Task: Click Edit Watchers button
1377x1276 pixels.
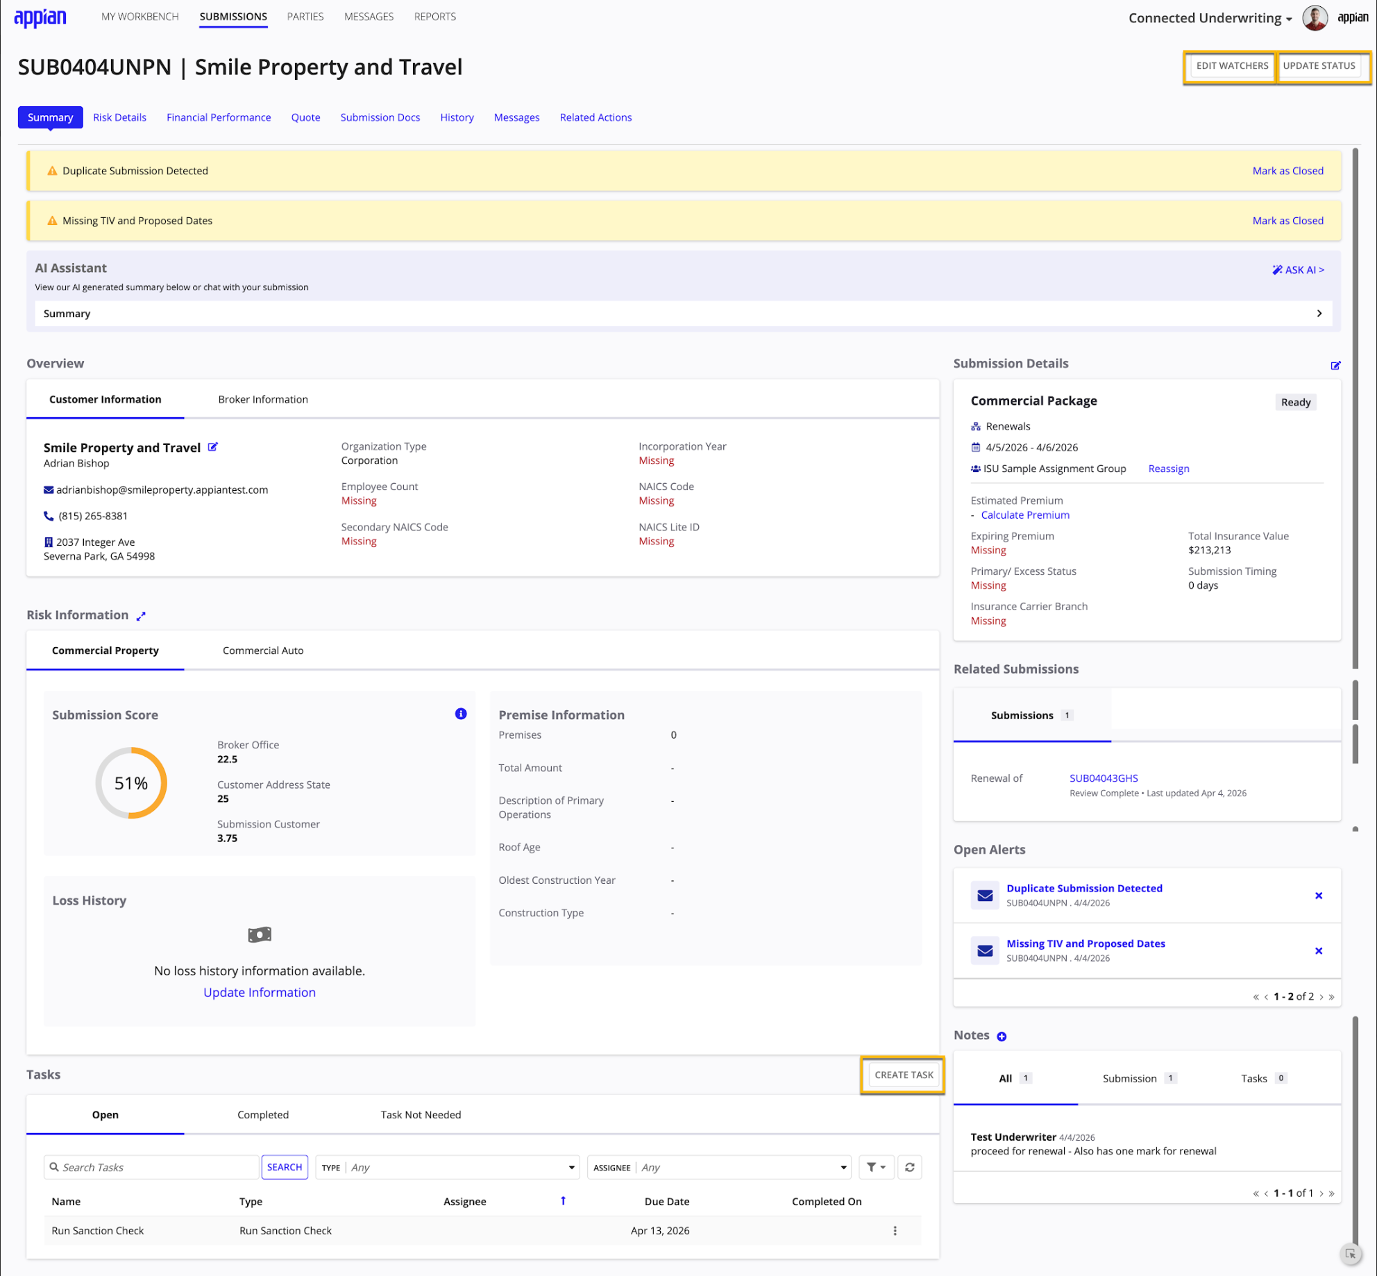Action: (x=1232, y=65)
